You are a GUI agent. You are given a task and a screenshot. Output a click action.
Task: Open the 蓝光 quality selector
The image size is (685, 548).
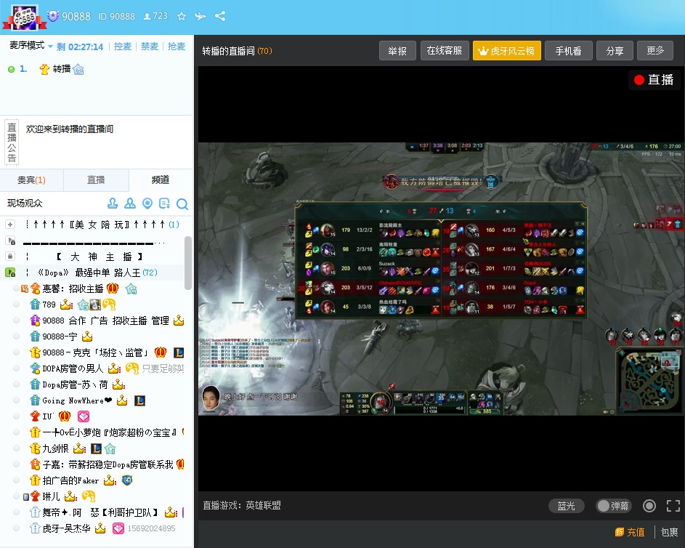[566, 506]
